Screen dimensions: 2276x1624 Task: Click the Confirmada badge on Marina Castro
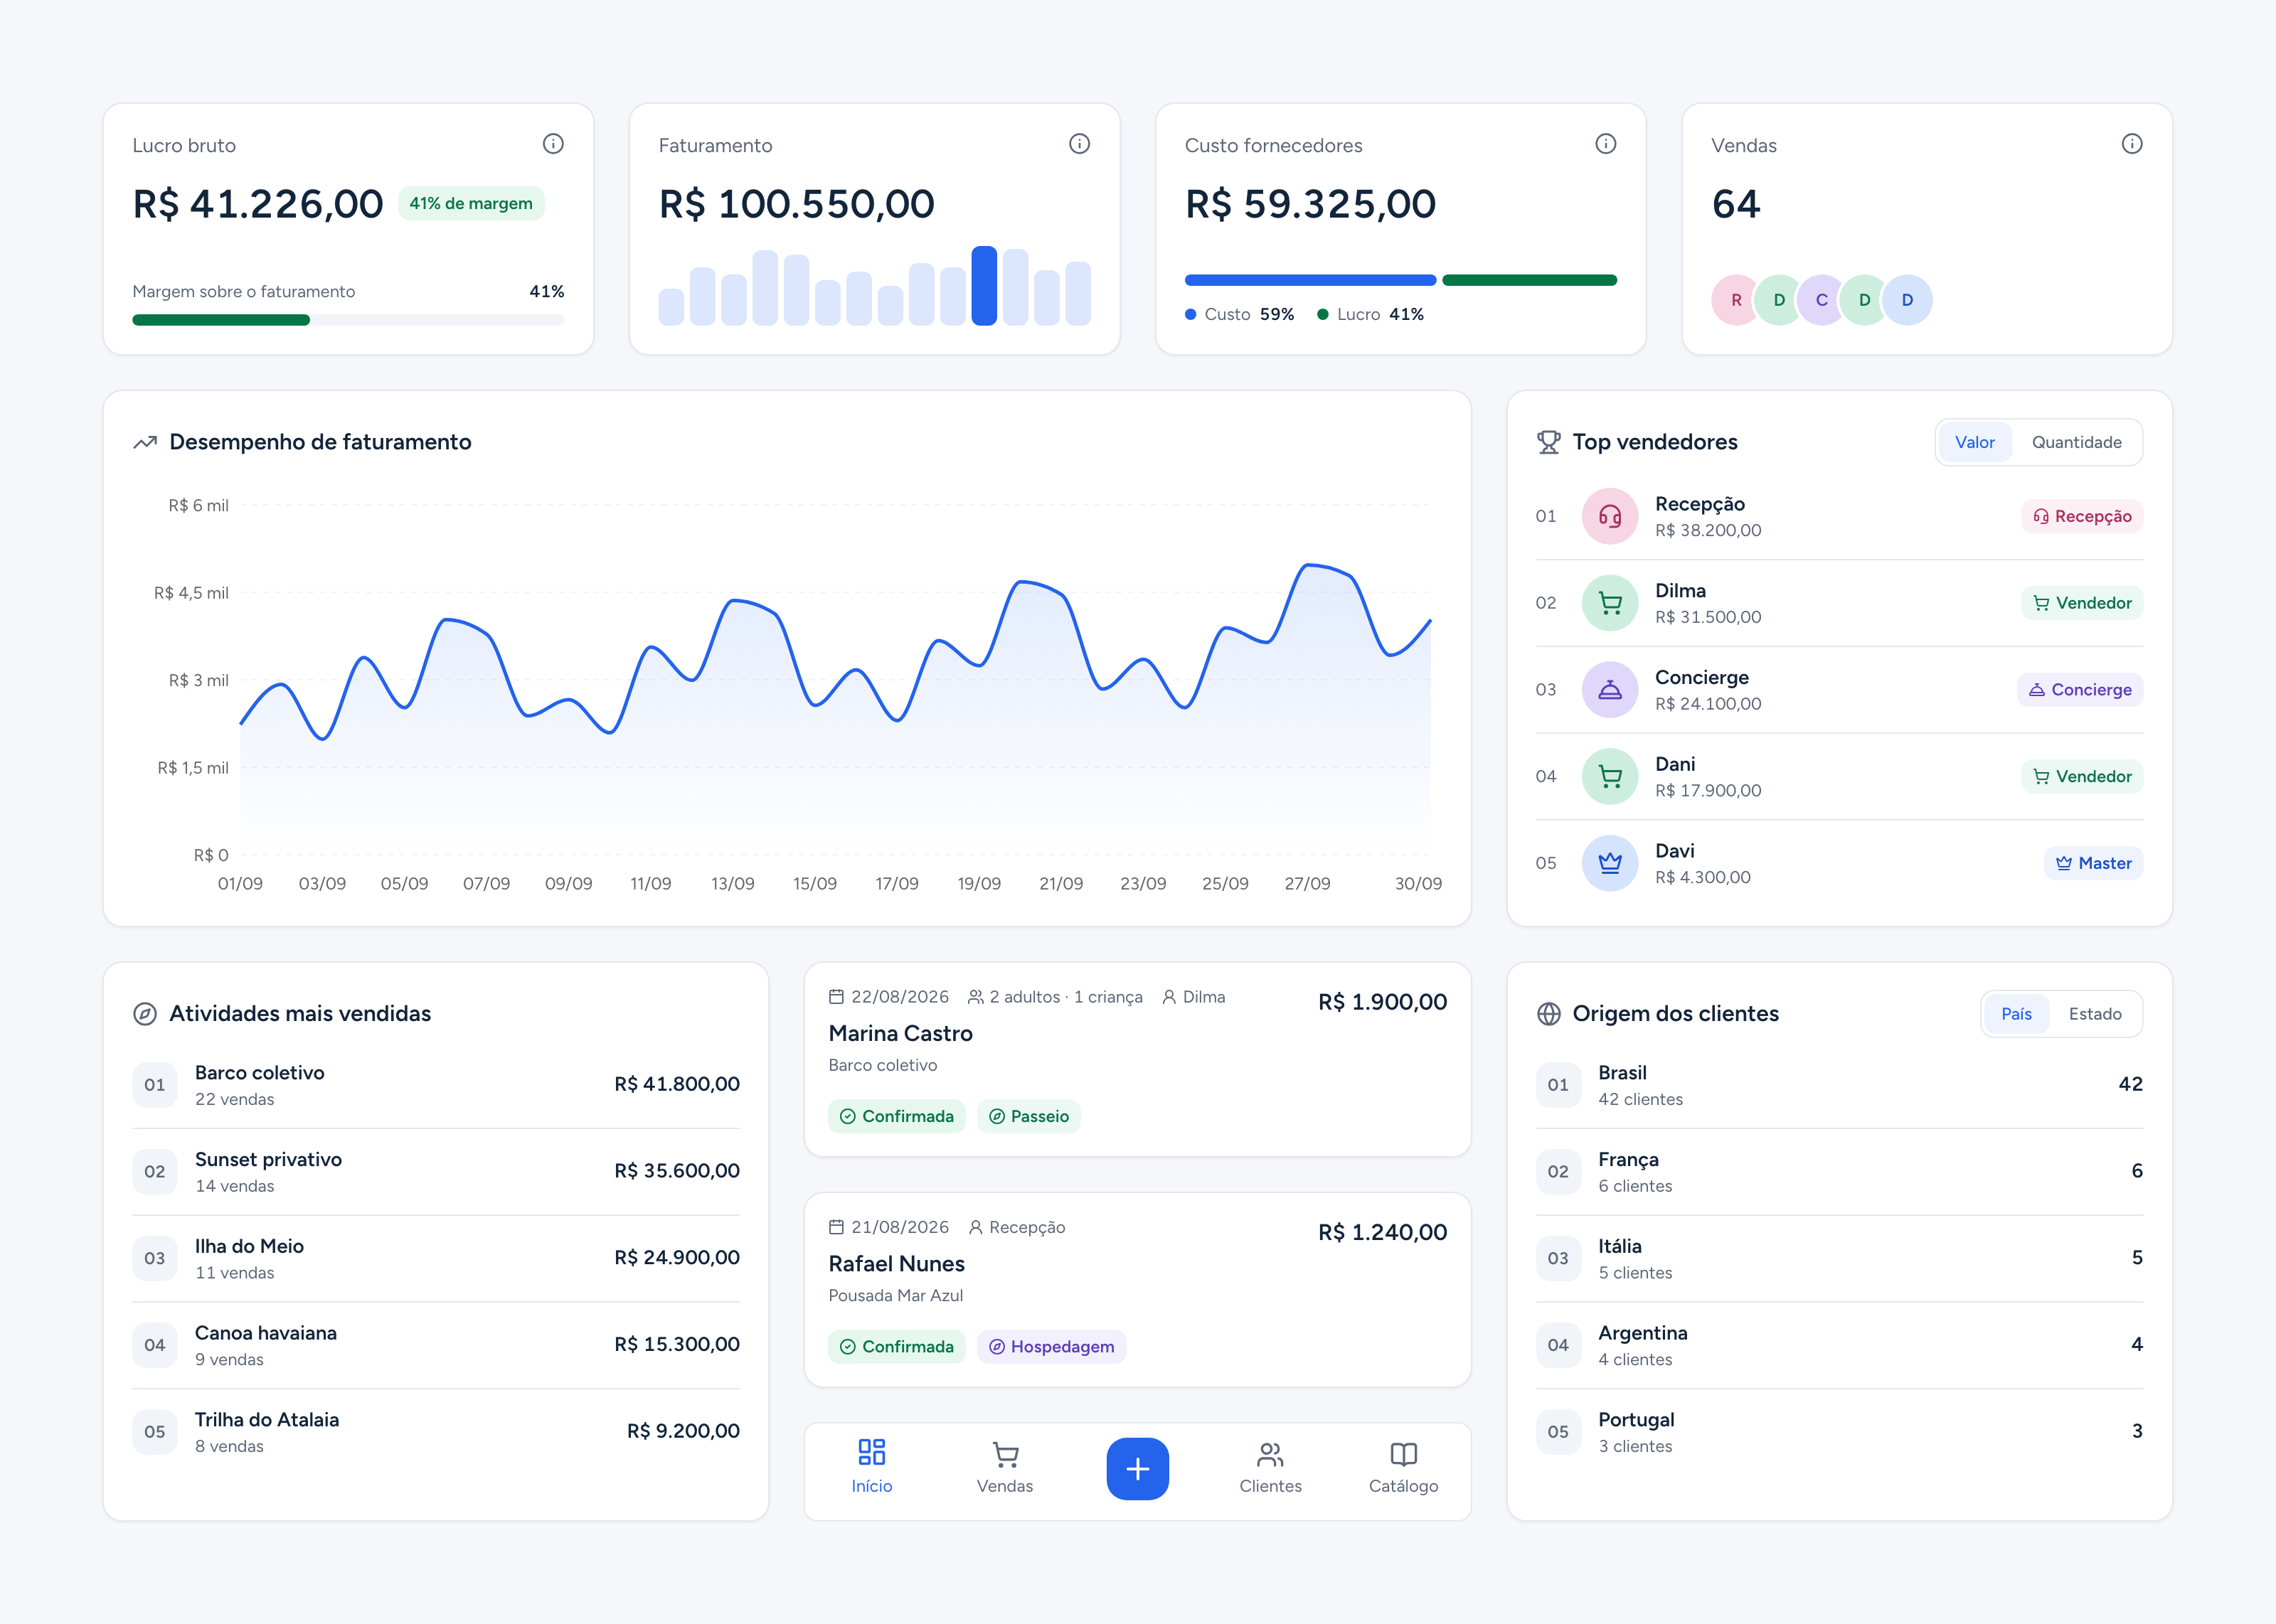[897, 1116]
